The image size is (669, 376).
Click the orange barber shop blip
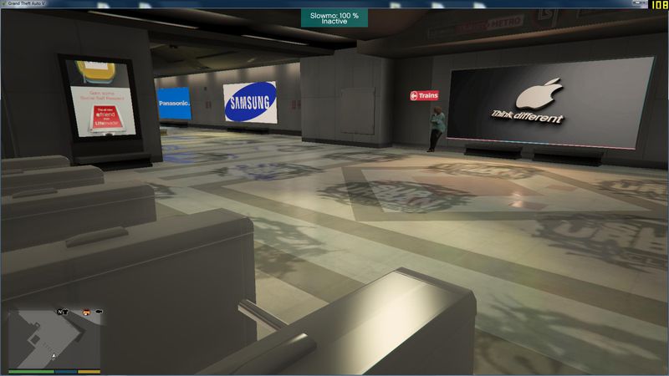click(x=86, y=312)
